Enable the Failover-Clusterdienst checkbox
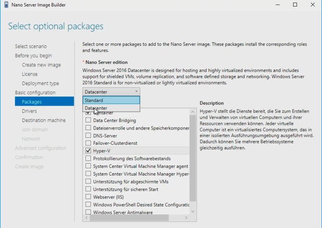This screenshot has width=322, height=228. (88, 143)
